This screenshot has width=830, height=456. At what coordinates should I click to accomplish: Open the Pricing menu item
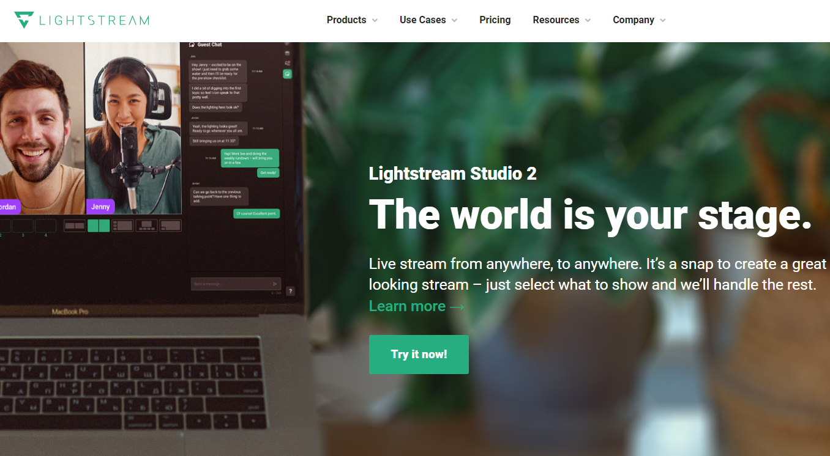[x=495, y=20]
